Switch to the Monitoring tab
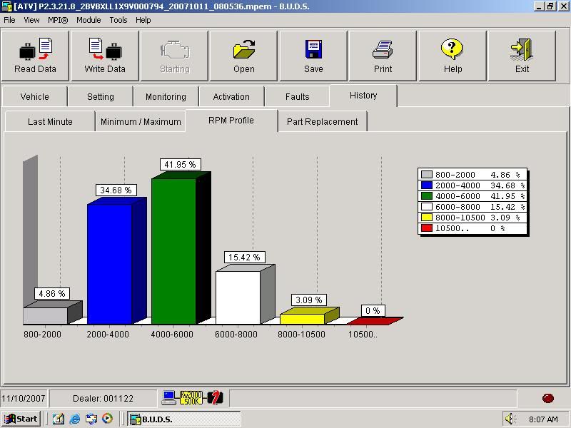571x428 pixels. tap(166, 97)
